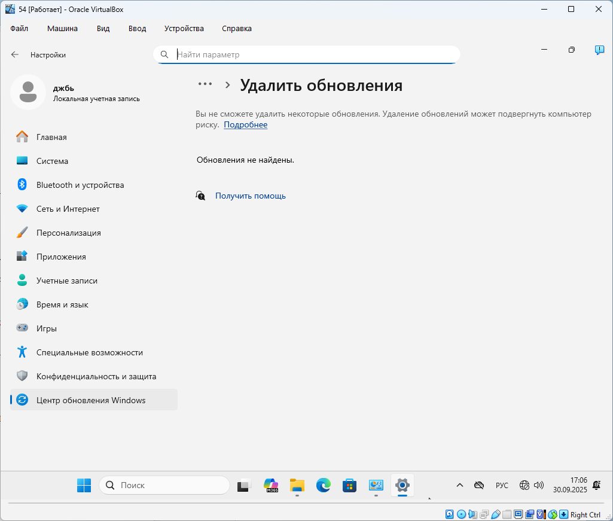Select Центр обновления Windows in sidebar
Viewport: 613px width, 521px height.
(90, 400)
